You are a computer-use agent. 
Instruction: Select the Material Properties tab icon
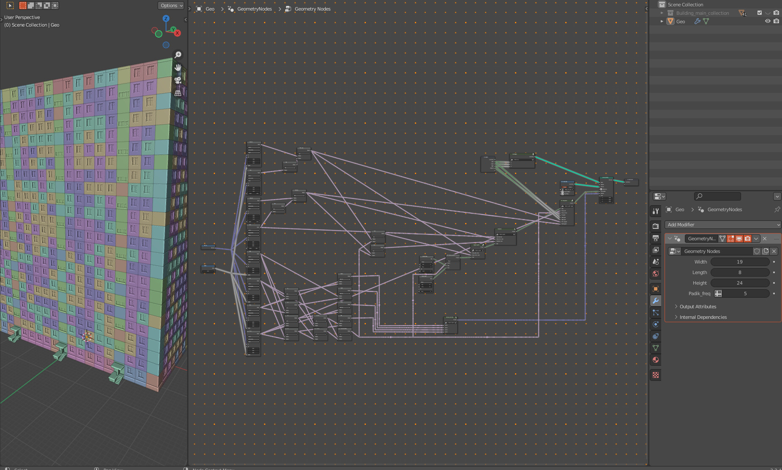(x=655, y=360)
